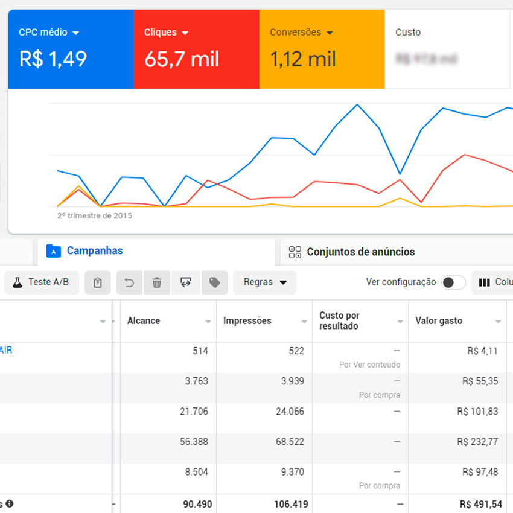Click the undo arrow icon

[129, 282]
